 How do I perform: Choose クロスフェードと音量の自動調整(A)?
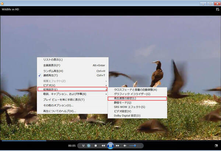pos(137,89)
